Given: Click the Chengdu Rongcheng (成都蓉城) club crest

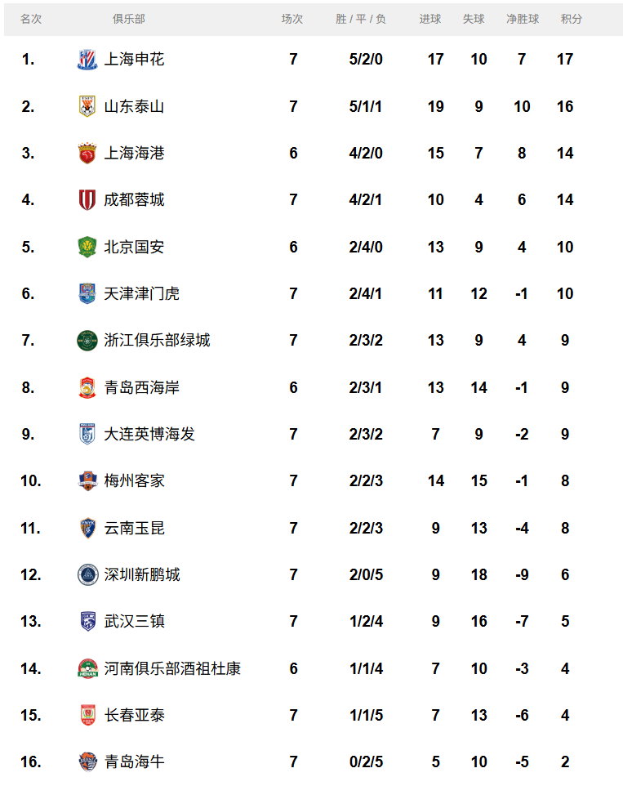Looking at the screenshot, I should point(87,200).
